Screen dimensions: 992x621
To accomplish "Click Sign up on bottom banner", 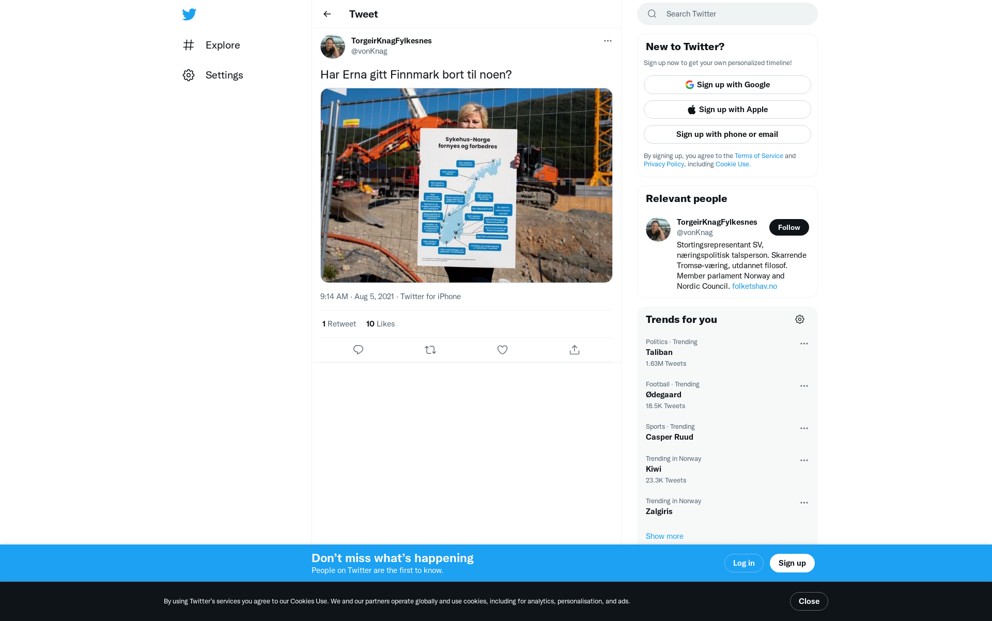I will tap(792, 563).
